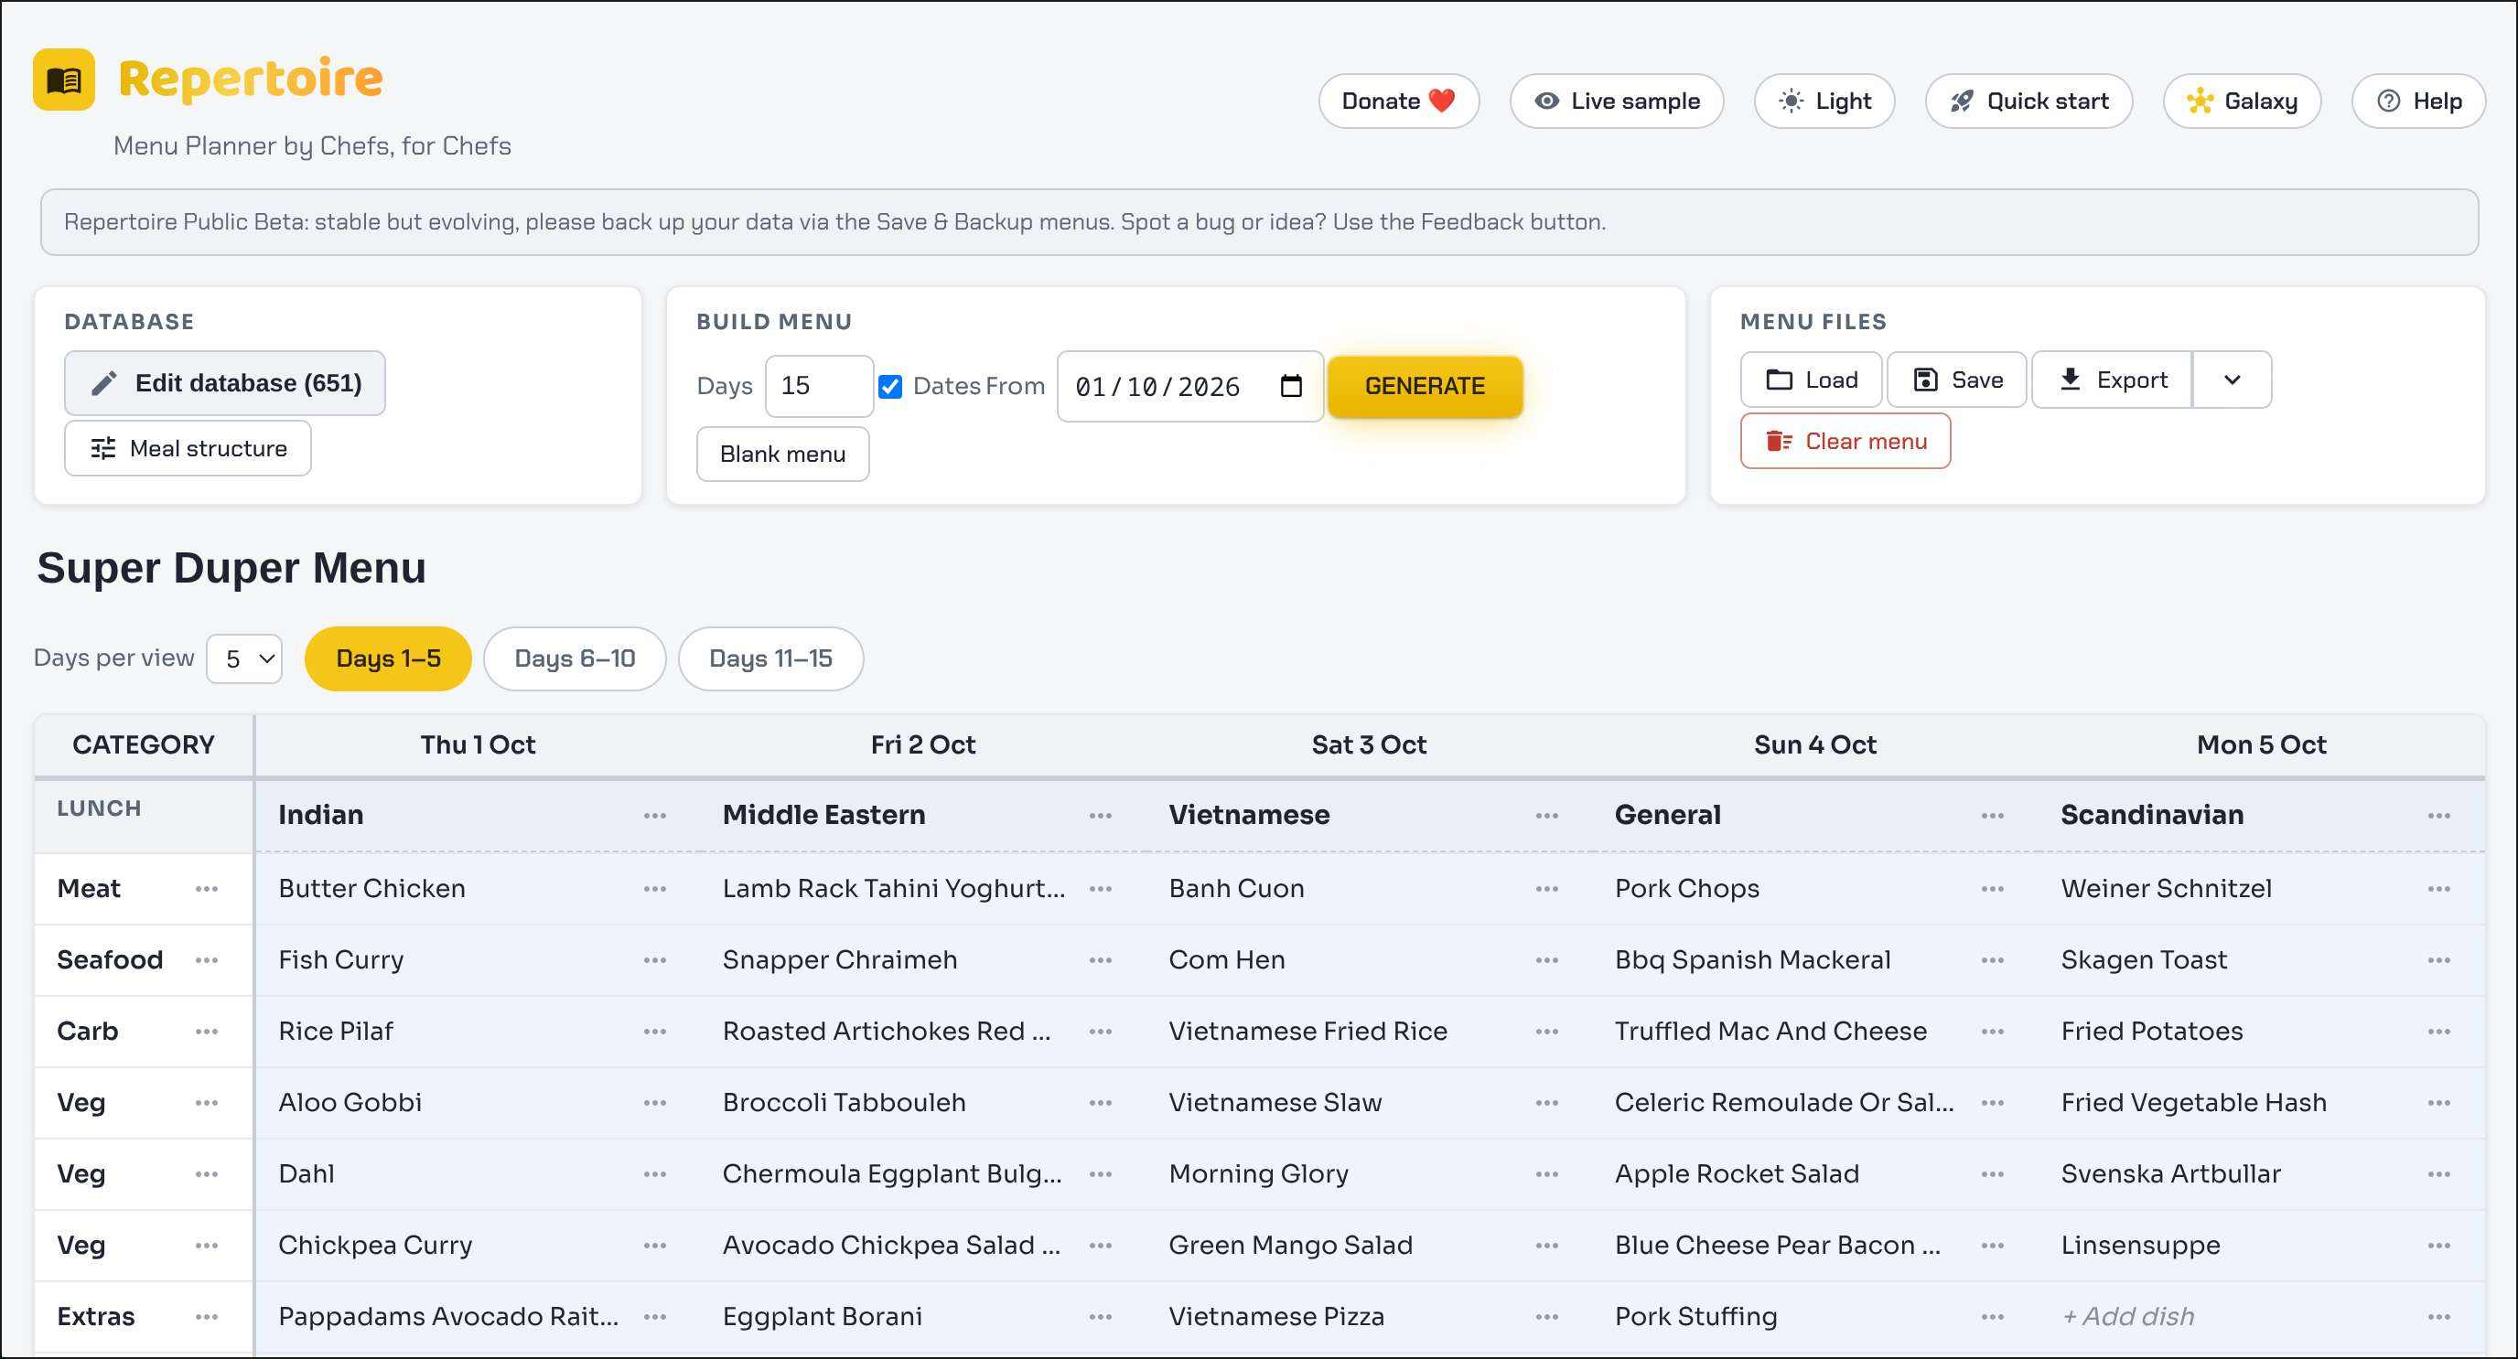Viewport: 2518px width, 1359px height.
Task: Open options for Snapper Chraimeh dish
Action: click(1101, 960)
